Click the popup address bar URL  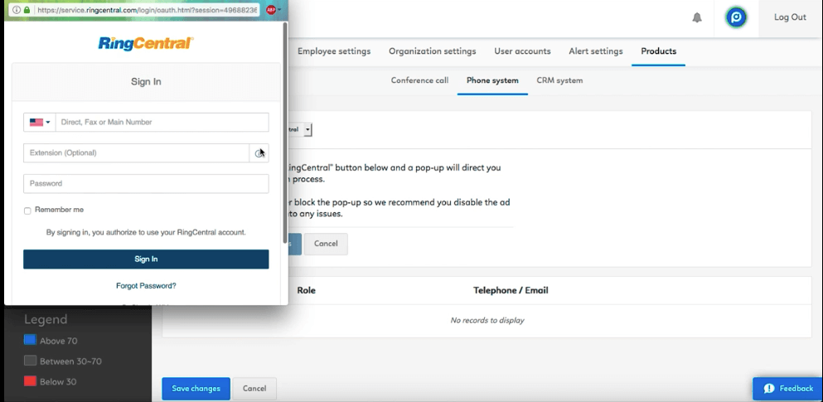tap(147, 10)
